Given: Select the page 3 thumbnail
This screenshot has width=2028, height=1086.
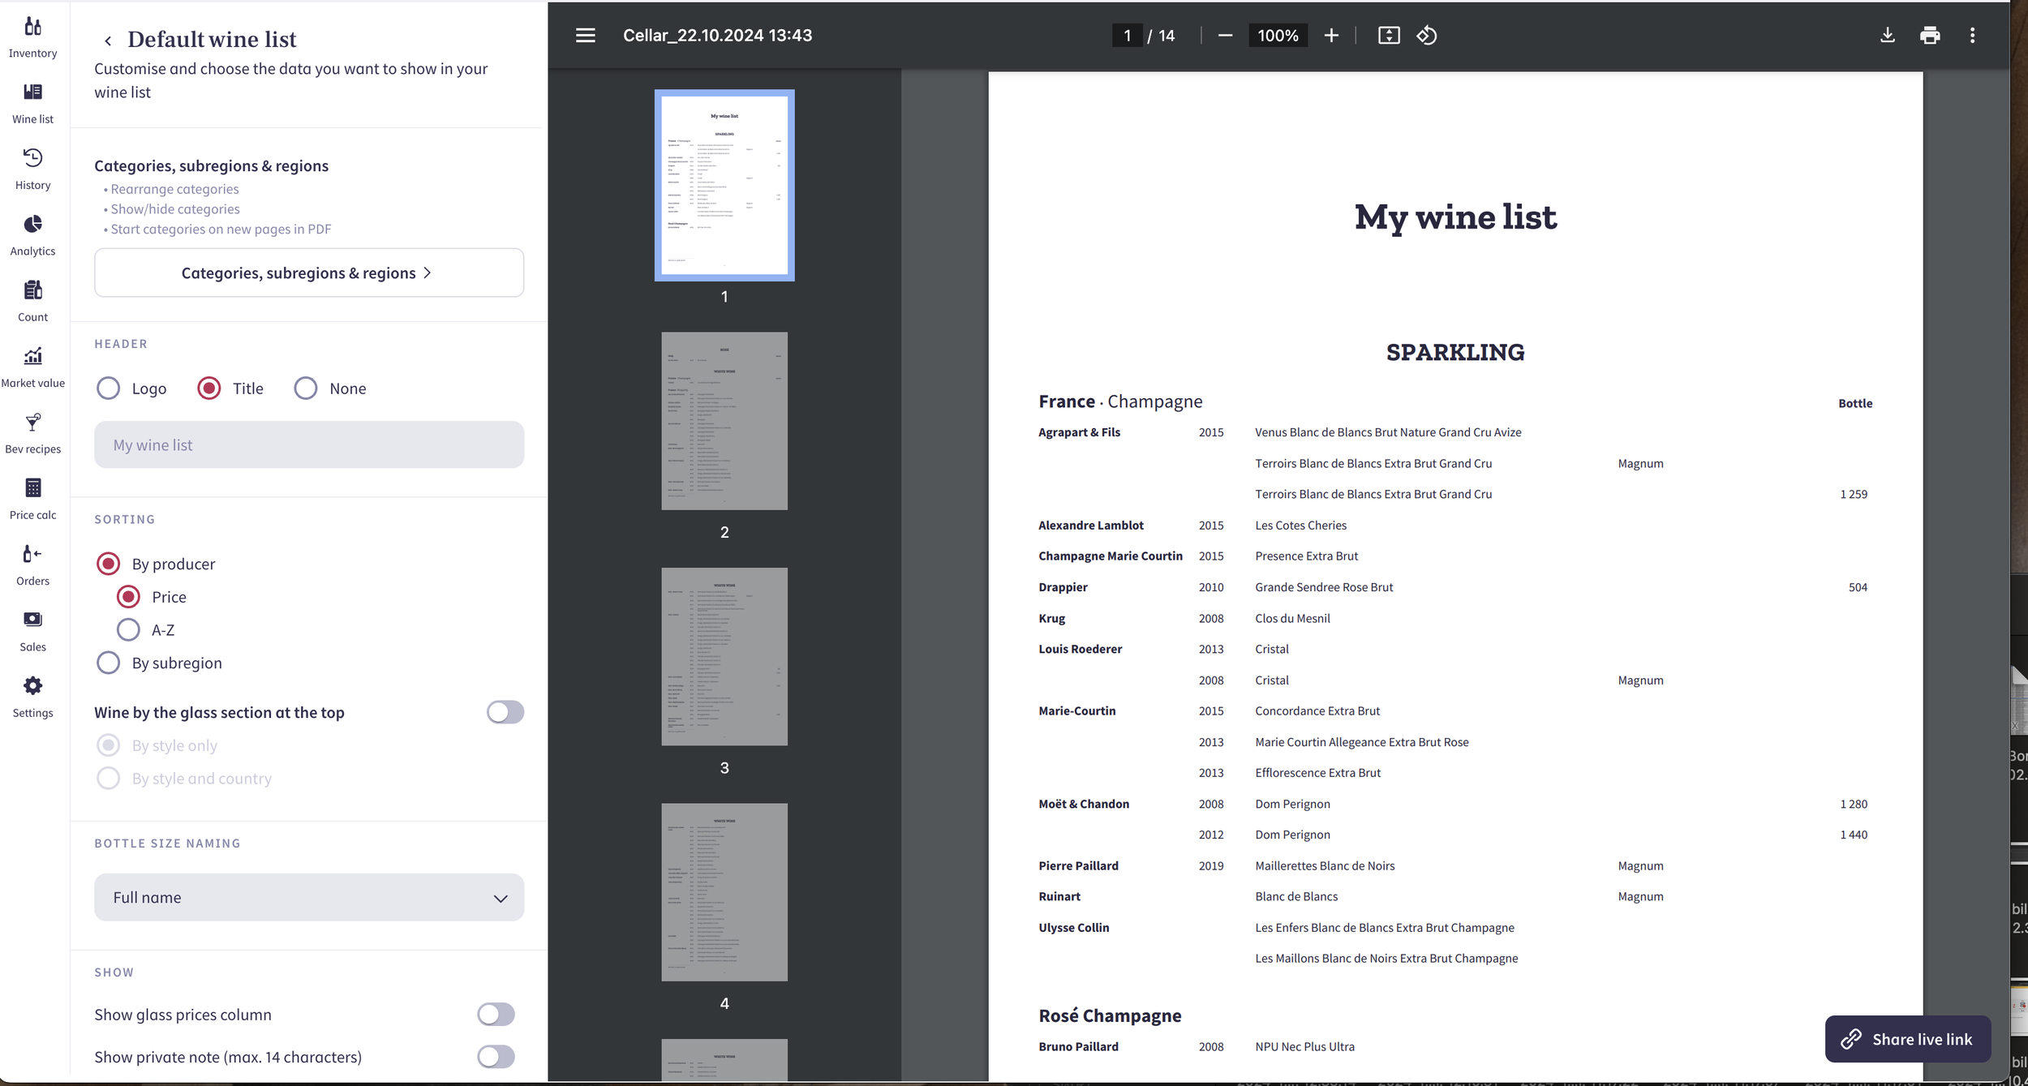Looking at the screenshot, I should pyautogui.click(x=724, y=656).
